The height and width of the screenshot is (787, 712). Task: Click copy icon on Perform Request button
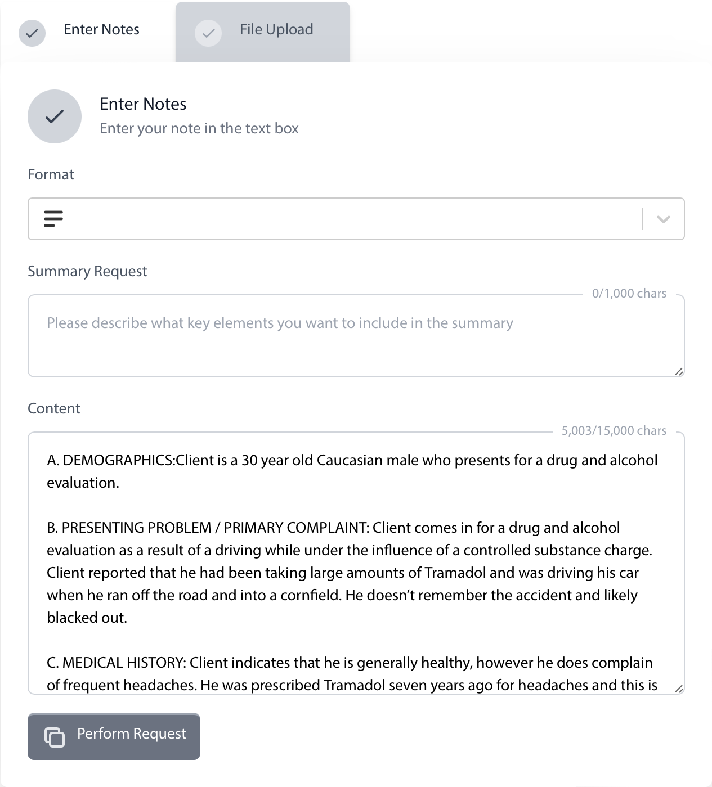[x=55, y=736]
